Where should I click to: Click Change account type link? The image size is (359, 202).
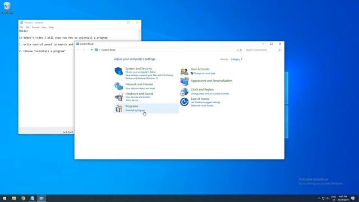(204, 74)
